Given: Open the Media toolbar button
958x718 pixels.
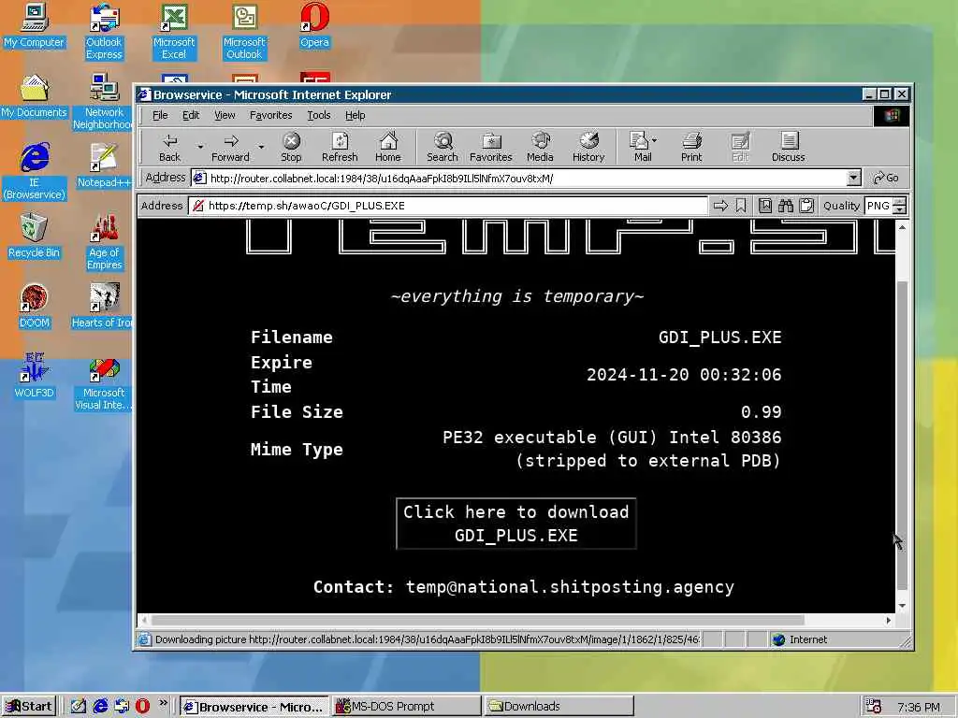Looking at the screenshot, I should [x=540, y=148].
